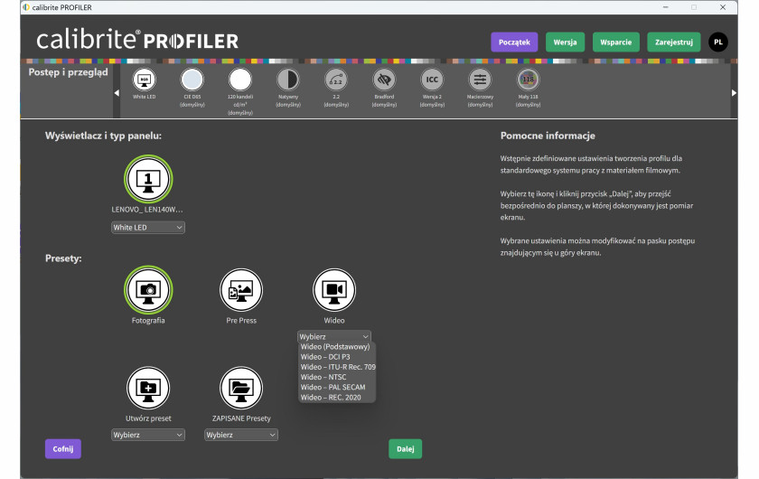The image size is (759, 479).
Task: Open the Bradford adaptation step icon
Action: coord(384,80)
